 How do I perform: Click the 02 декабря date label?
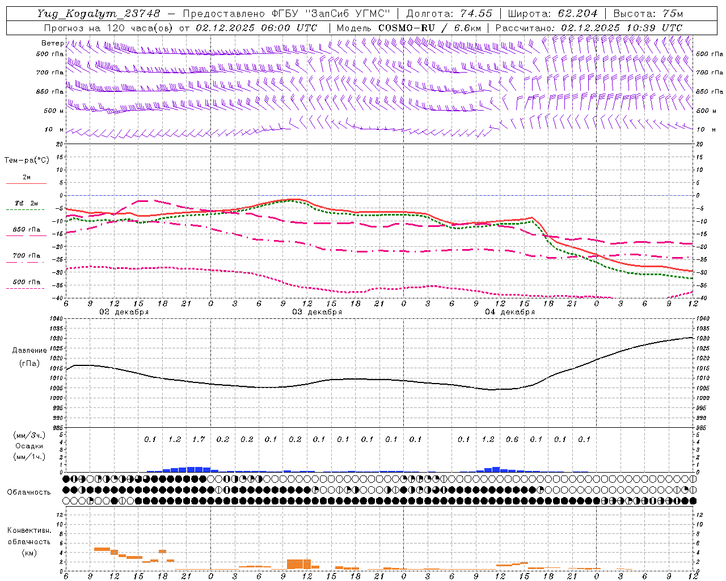click(x=124, y=312)
